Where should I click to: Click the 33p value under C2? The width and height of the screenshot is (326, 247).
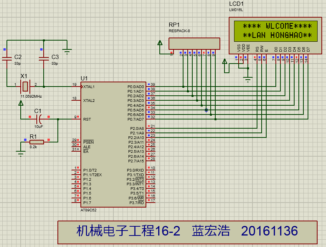click(x=18, y=64)
